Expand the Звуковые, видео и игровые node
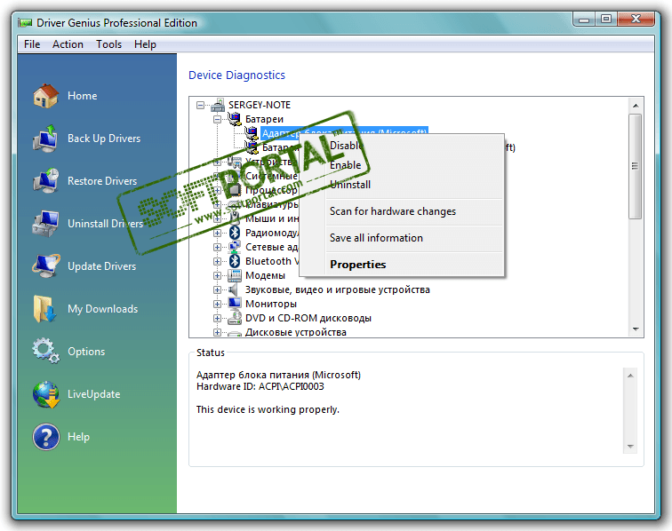 (217, 289)
